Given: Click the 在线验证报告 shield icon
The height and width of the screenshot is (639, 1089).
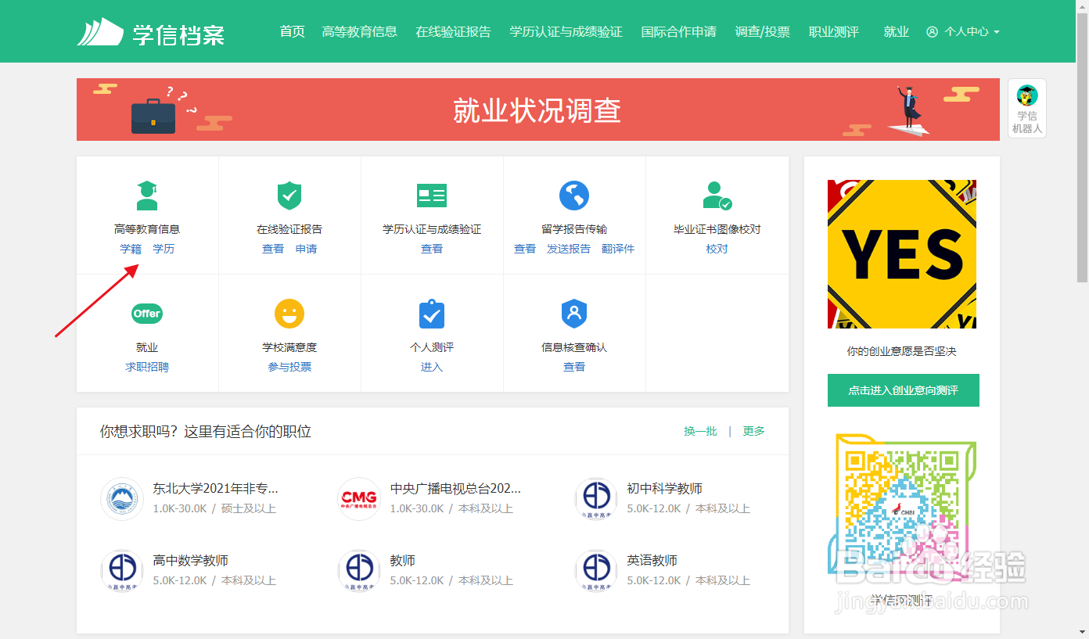Looking at the screenshot, I should pyautogui.click(x=289, y=196).
